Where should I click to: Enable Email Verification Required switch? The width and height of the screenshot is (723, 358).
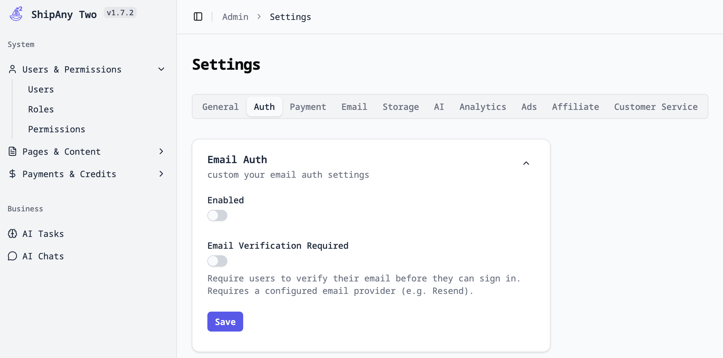pyautogui.click(x=217, y=261)
